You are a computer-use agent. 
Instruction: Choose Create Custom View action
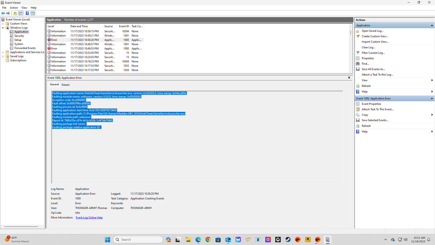375,36
